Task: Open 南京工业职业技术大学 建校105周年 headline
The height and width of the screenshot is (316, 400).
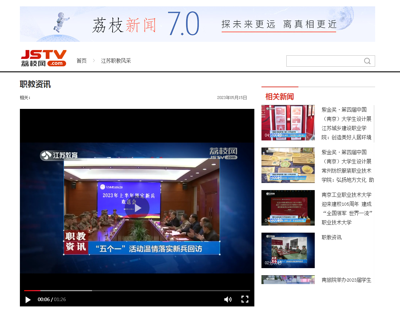Action: [346, 209]
